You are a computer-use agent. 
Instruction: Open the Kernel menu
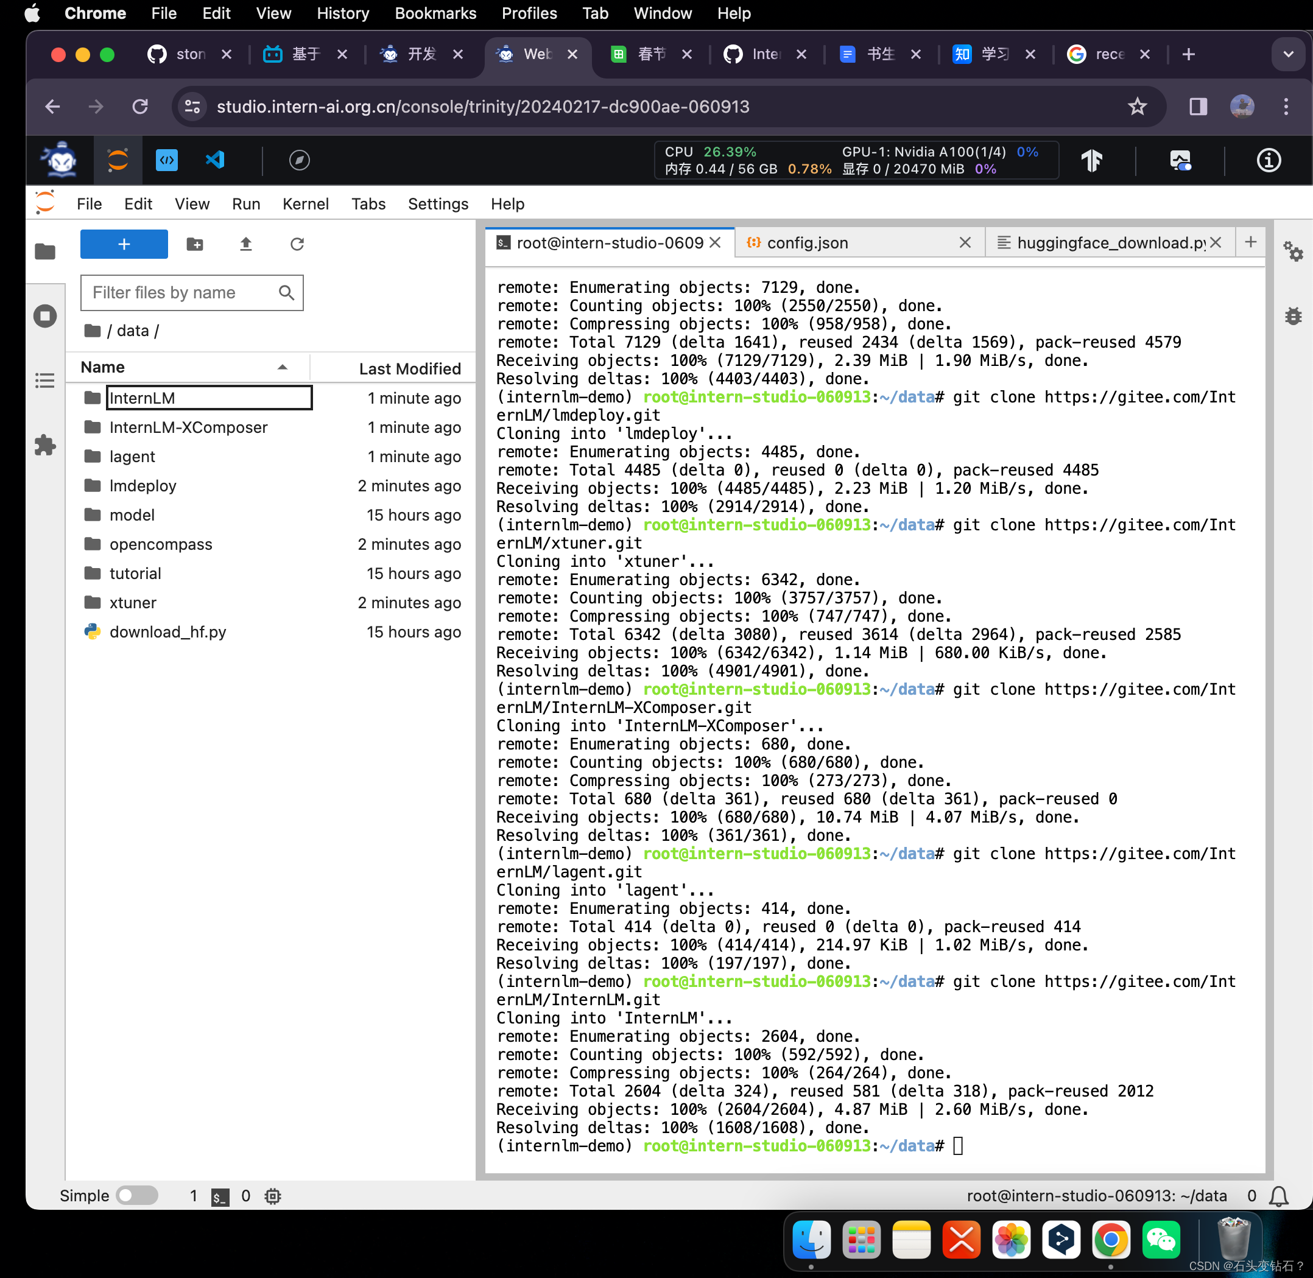tap(306, 204)
